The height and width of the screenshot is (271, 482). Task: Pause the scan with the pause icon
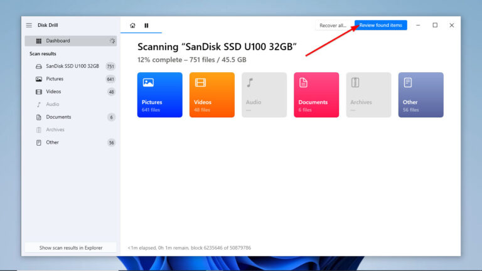pyautogui.click(x=147, y=26)
